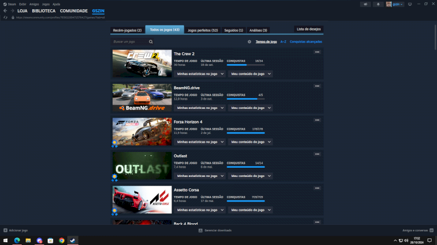
Task: Click the back navigation arrow
Action: (x=5, y=10)
